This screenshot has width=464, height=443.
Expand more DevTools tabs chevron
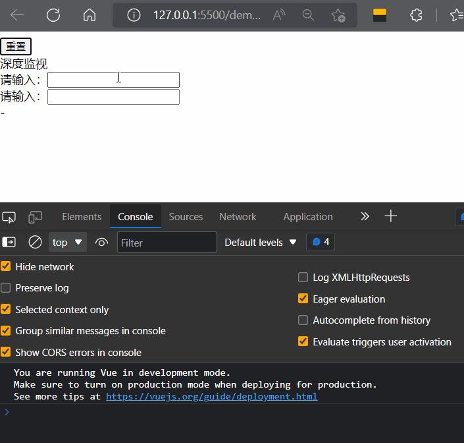click(x=365, y=216)
